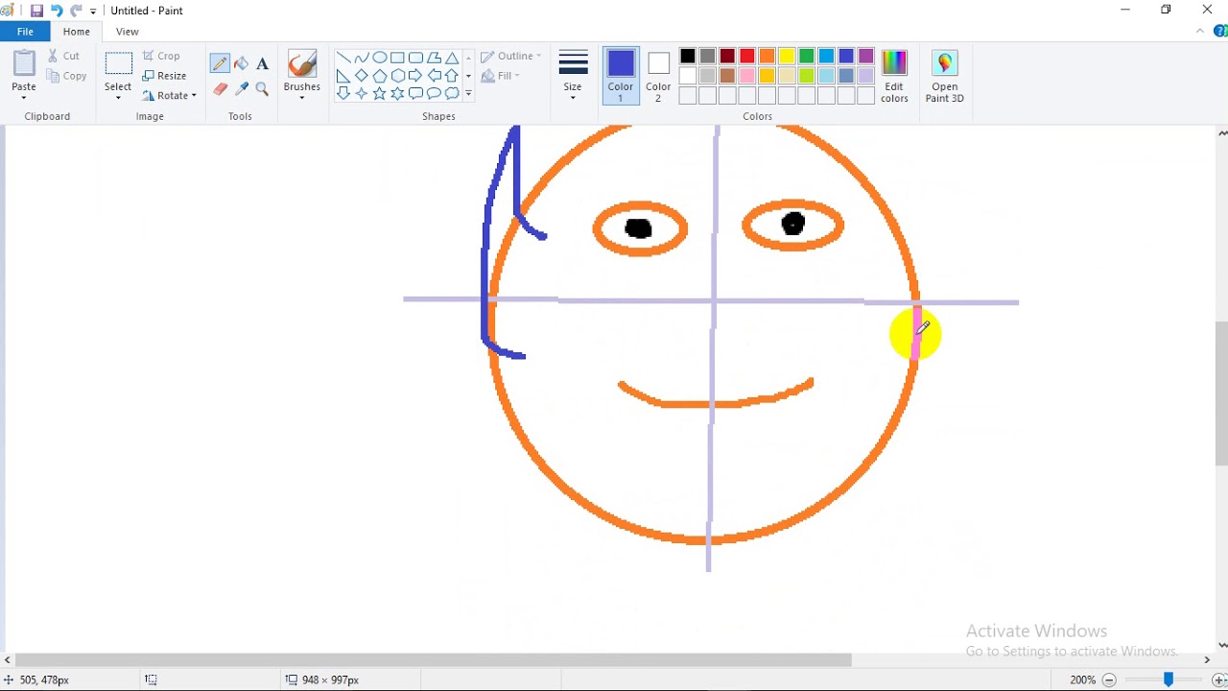Click the scroll right arrow

tap(1207, 660)
